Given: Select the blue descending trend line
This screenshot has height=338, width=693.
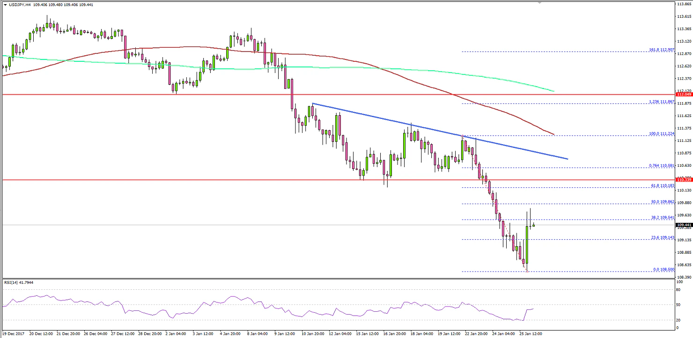Looking at the screenshot, I should tap(440, 131).
